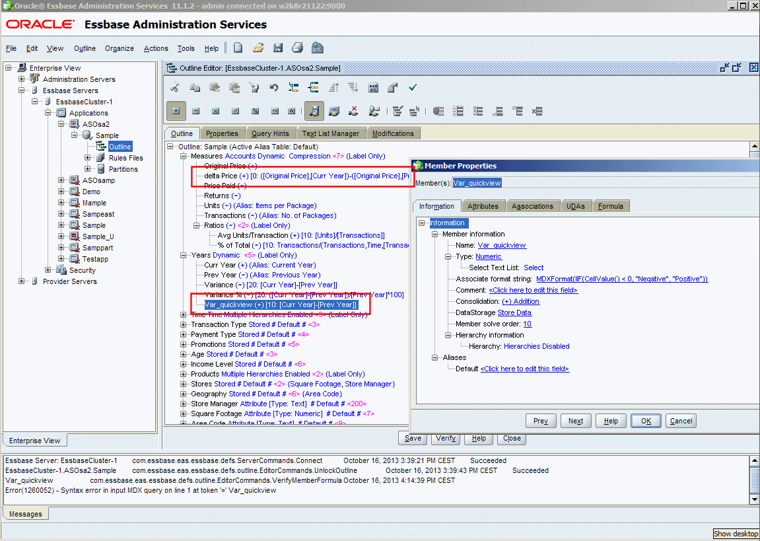Click the Messages panel scroll down arrow
Screen dimensions: 760x541
tap(755, 499)
